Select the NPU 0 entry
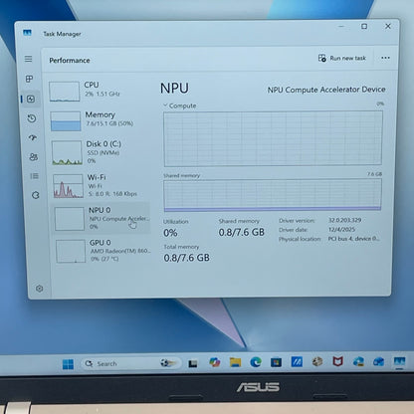 pyautogui.click(x=102, y=218)
